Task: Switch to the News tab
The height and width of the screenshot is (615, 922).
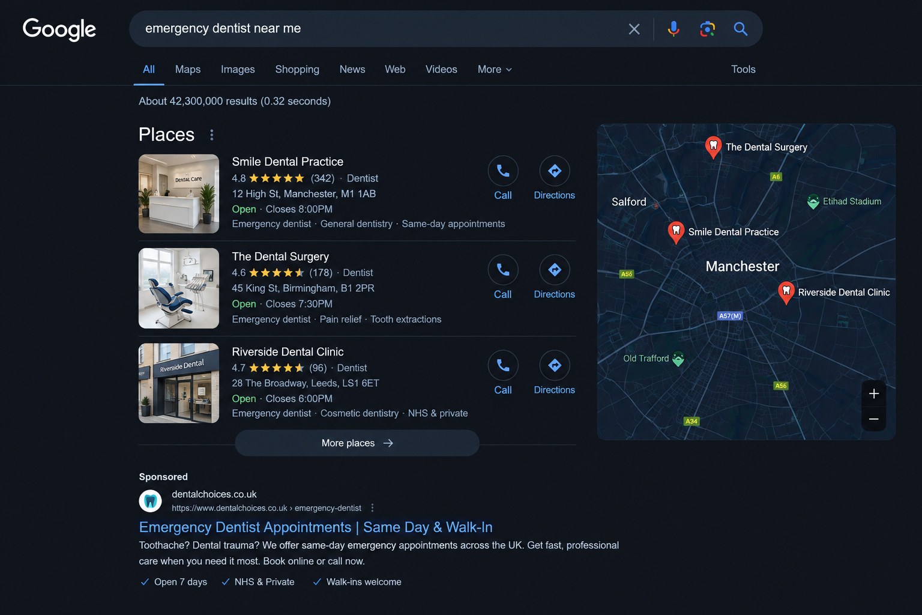Action: pyautogui.click(x=352, y=70)
